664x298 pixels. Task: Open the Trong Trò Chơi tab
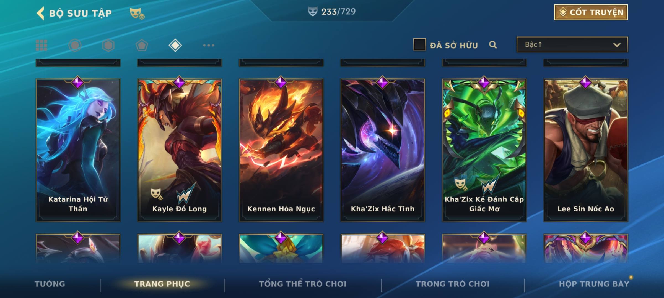click(x=453, y=284)
